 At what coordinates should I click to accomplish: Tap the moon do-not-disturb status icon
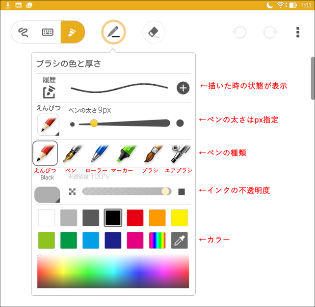point(269,5)
